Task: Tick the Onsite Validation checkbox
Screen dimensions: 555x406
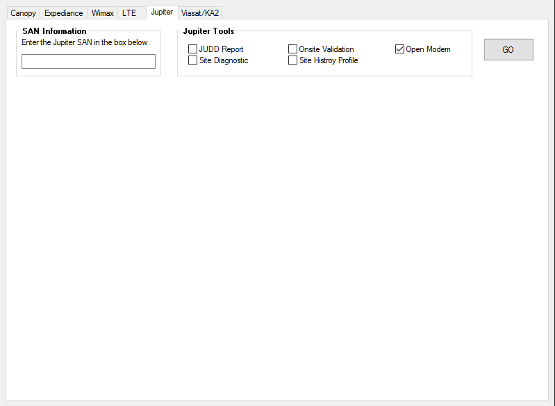Action: 292,49
